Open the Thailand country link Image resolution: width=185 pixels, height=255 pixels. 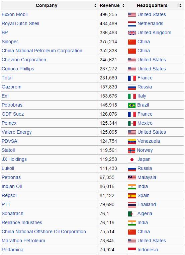click(x=147, y=204)
